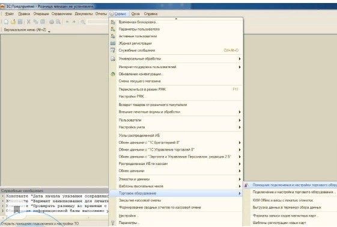Click the Обновление конфигурации green icon
The height and width of the screenshot is (227, 337).
[113, 74]
